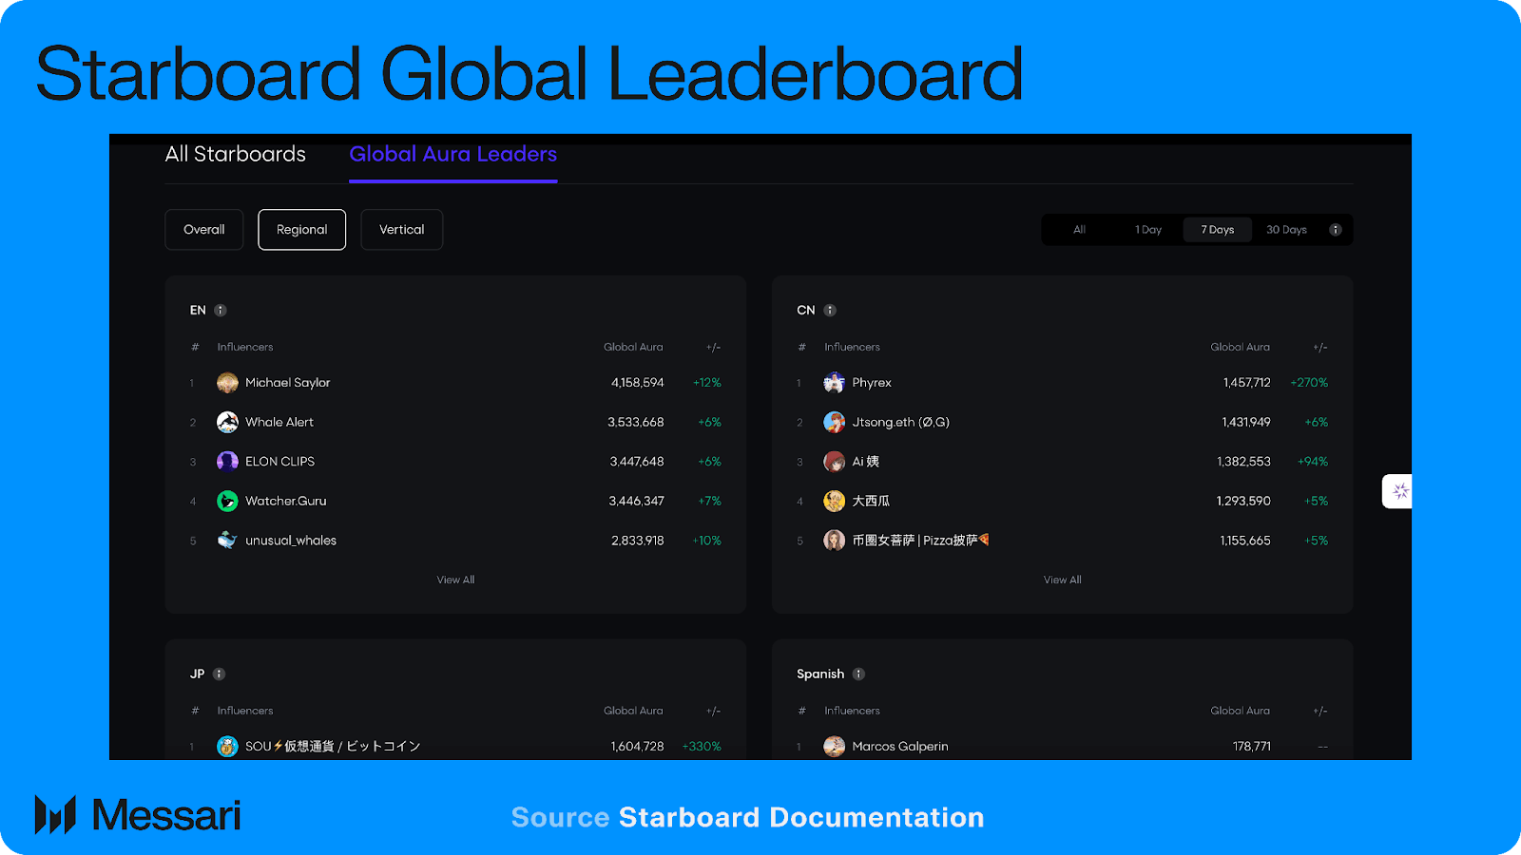The height and width of the screenshot is (855, 1521).
Task: Click the info icon next to JP
Action: (220, 674)
